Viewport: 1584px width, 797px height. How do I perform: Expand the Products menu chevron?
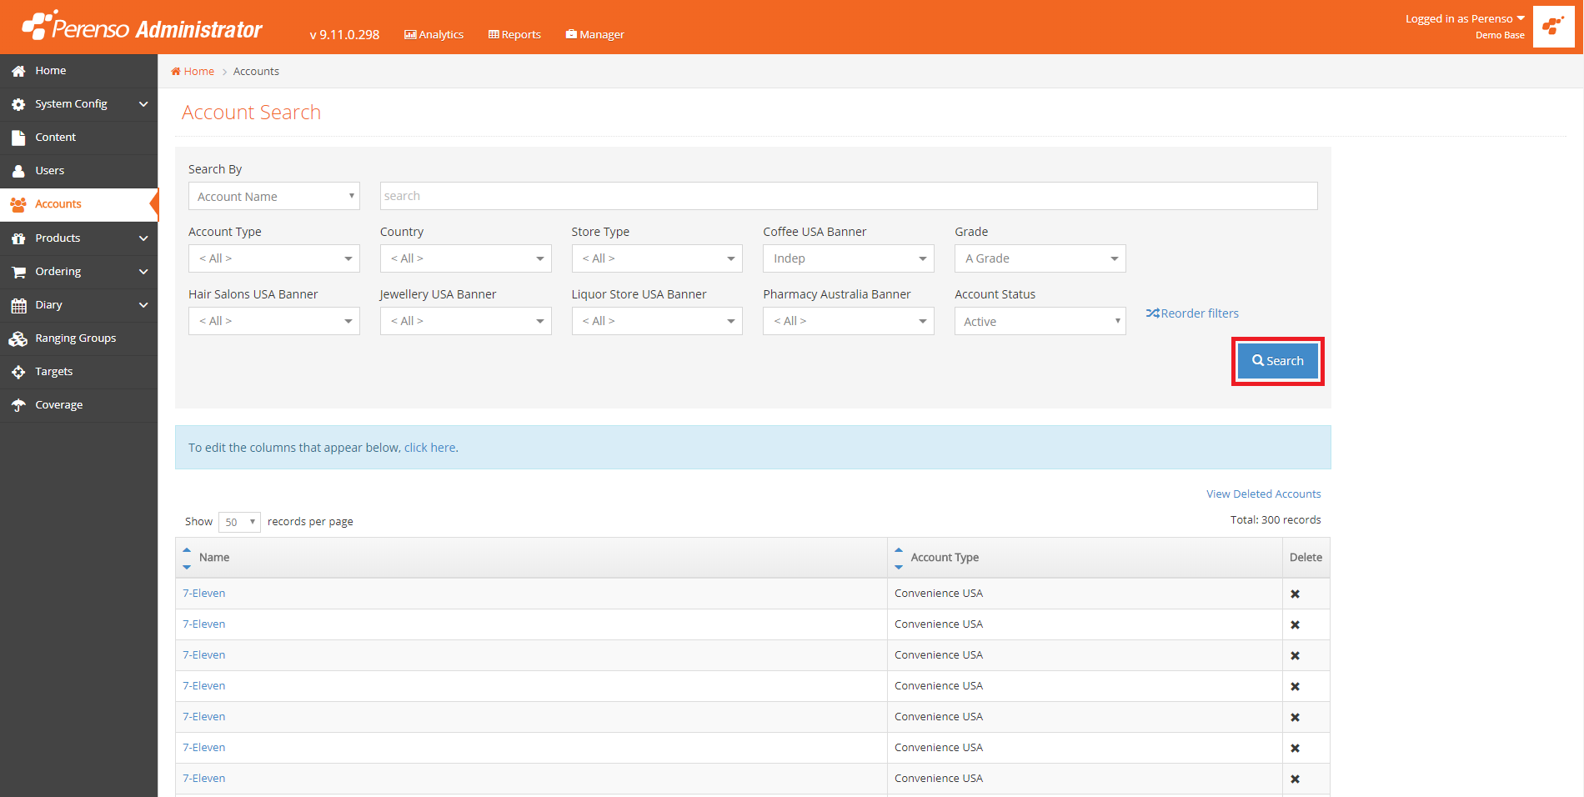(143, 238)
